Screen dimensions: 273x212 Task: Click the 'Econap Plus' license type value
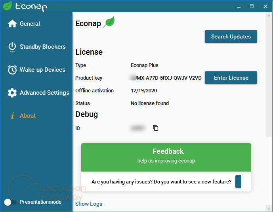pos(145,65)
